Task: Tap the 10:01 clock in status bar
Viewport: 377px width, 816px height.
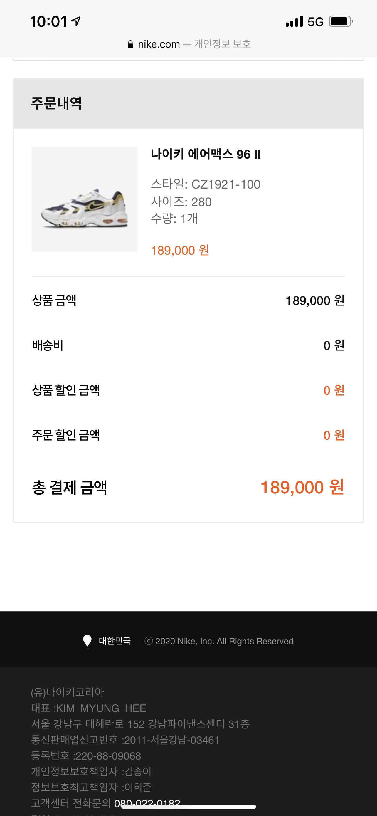Action: 48,21
